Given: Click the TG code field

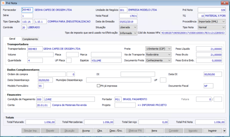Looking at the screenshot, I should 201,16.
